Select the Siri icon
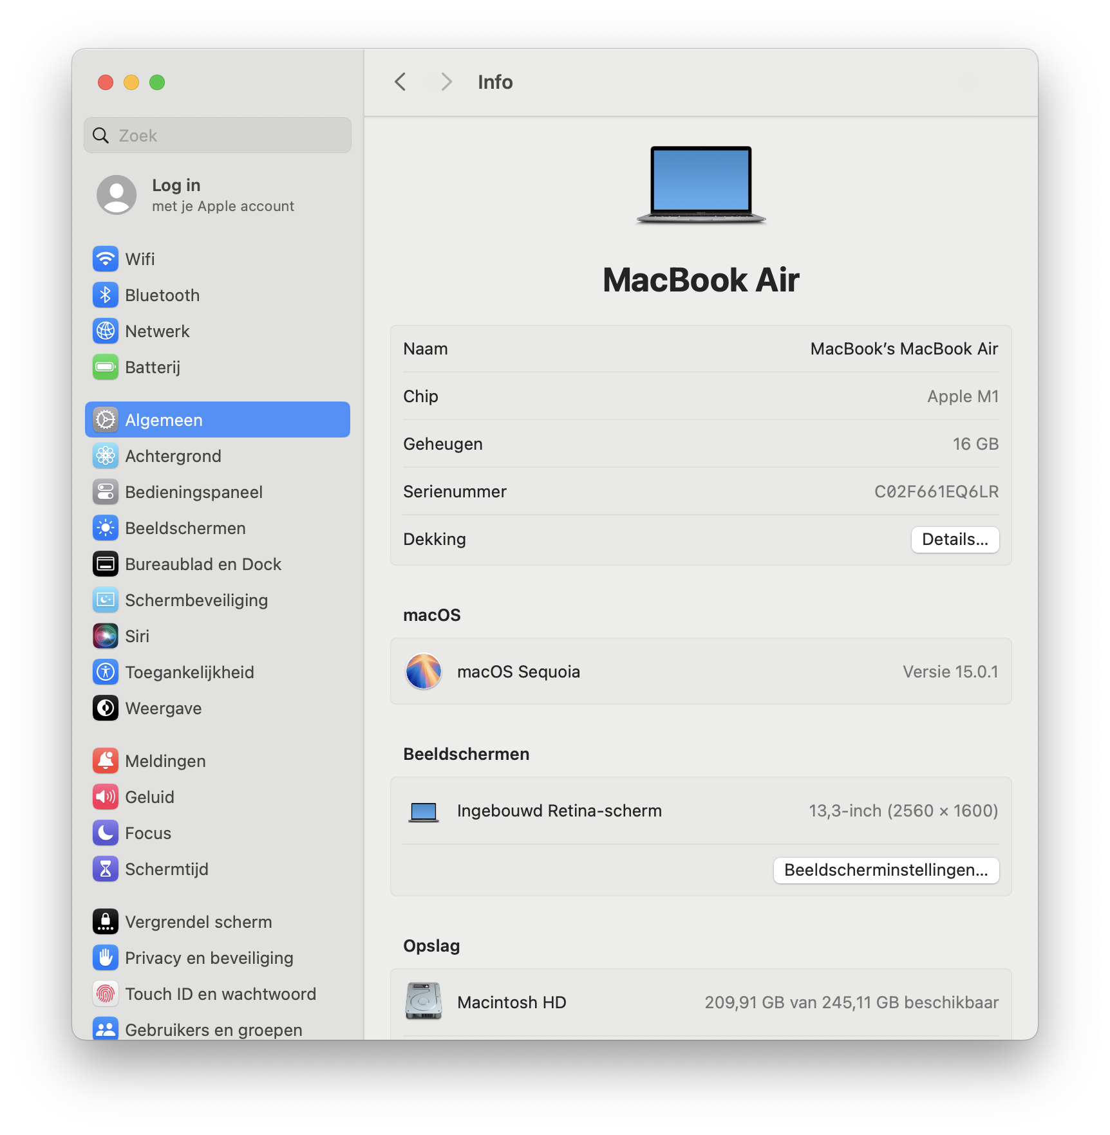This screenshot has height=1135, width=1110. [106, 636]
